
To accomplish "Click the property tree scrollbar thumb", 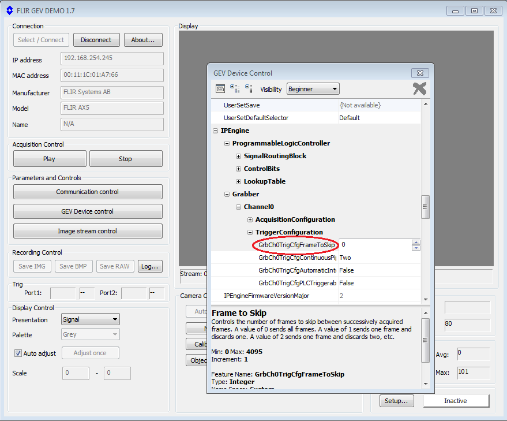I will point(426,207).
